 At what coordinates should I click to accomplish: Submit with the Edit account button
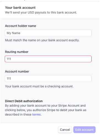84,130
